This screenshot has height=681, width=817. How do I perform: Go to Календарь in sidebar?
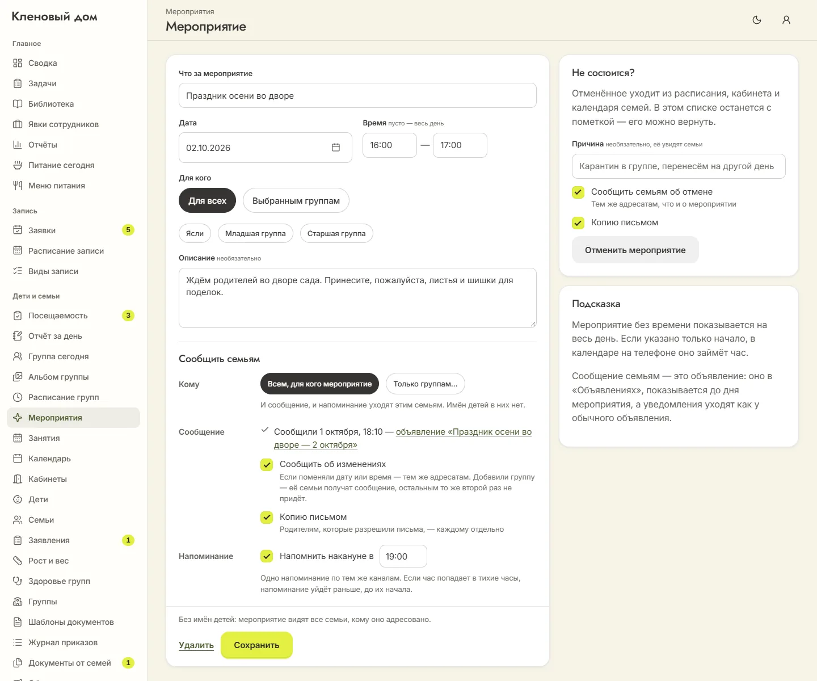click(73, 459)
